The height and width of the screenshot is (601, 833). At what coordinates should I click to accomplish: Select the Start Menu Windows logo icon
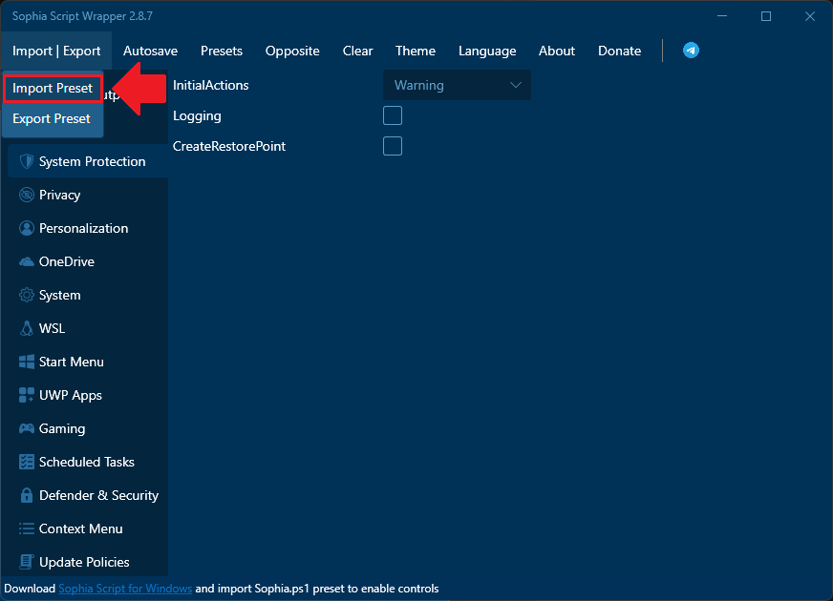(x=27, y=362)
